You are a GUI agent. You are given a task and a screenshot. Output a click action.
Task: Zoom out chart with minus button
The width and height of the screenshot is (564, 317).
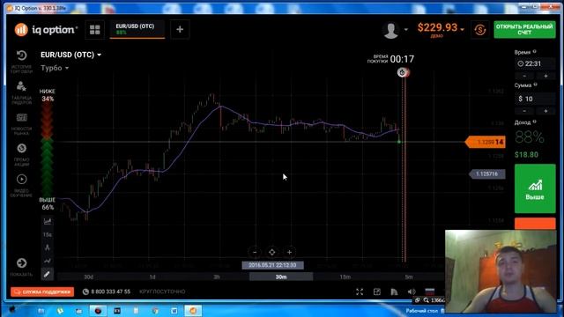[255, 253]
